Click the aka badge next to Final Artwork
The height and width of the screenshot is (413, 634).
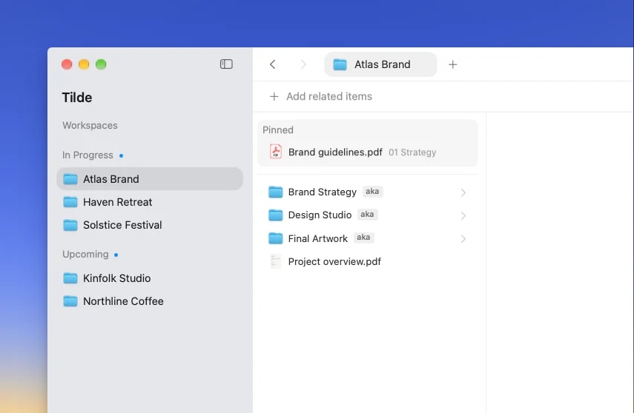pos(363,238)
